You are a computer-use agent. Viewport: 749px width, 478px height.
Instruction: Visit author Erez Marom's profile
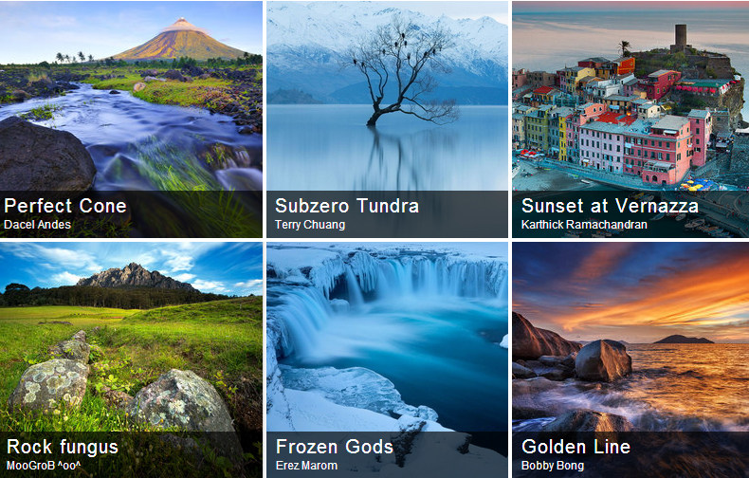point(306,466)
